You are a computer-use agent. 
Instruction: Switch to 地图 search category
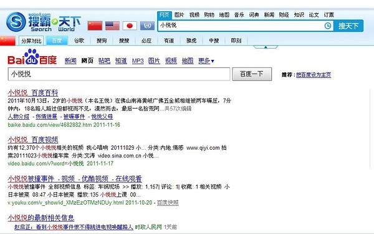point(224,15)
